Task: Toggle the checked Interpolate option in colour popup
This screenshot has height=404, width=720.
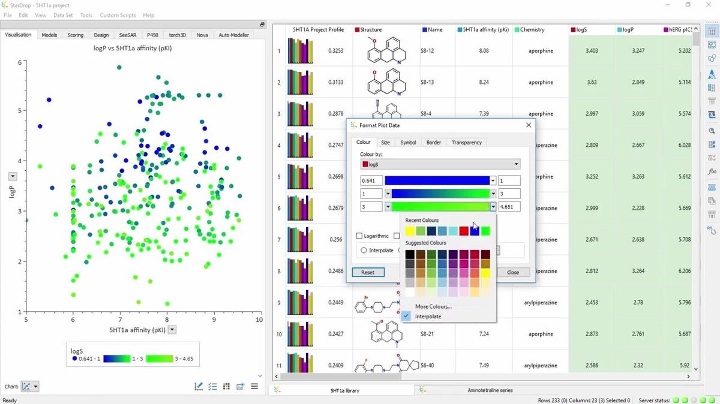Action: click(407, 316)
